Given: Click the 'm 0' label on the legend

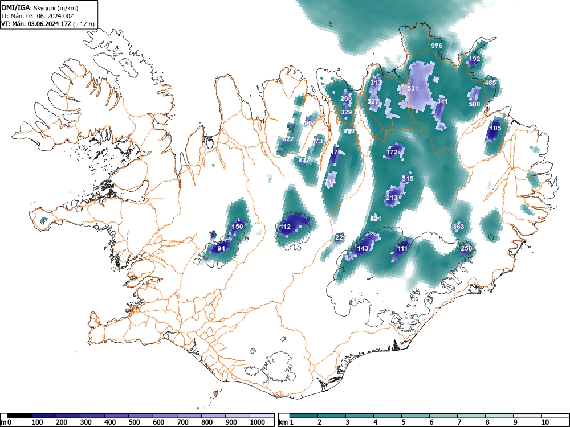Looking at the screenshot, I should [6, 422].
